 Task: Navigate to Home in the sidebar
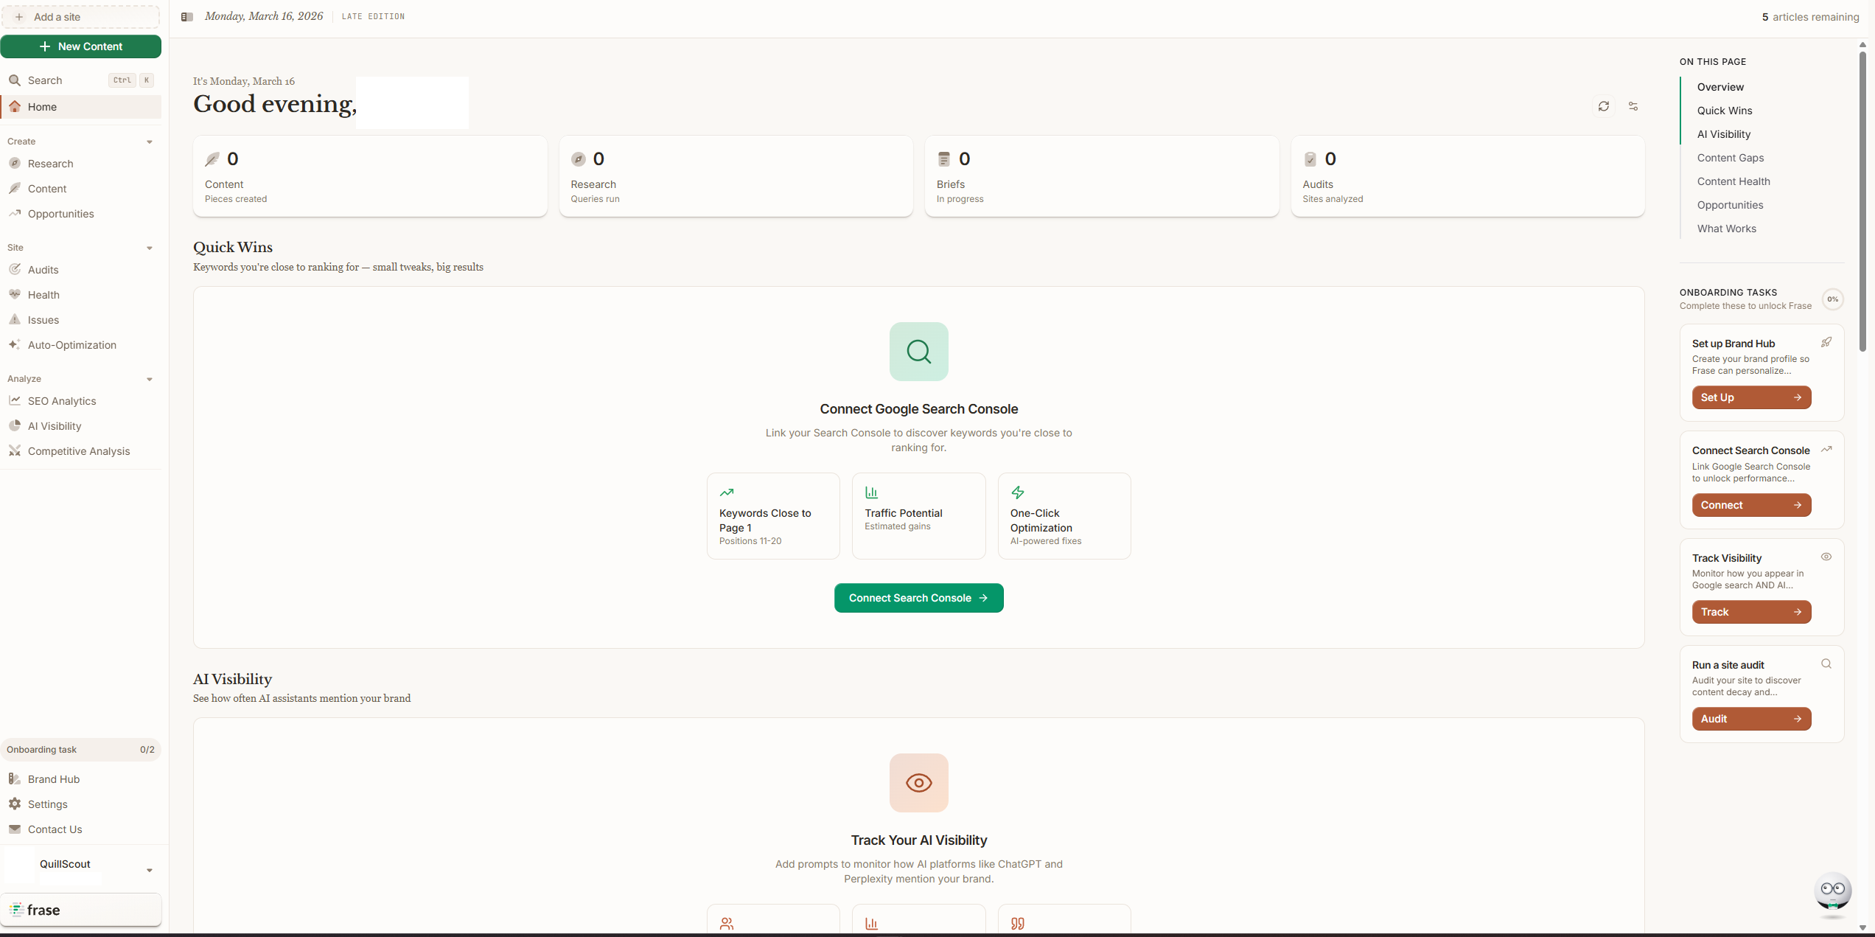pyautogui.click(x=43, y=106)
